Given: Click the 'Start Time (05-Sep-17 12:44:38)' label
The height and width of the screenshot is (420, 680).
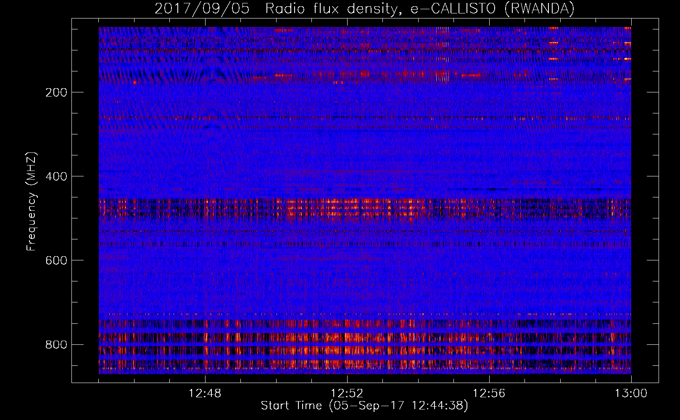Looking at the screenshot, I should click(364, 406).
